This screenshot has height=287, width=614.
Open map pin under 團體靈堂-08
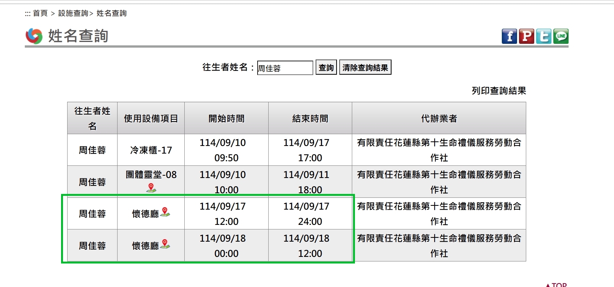tap(151, 188)
